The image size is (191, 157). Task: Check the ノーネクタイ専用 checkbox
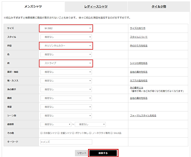tap(90, 133)
